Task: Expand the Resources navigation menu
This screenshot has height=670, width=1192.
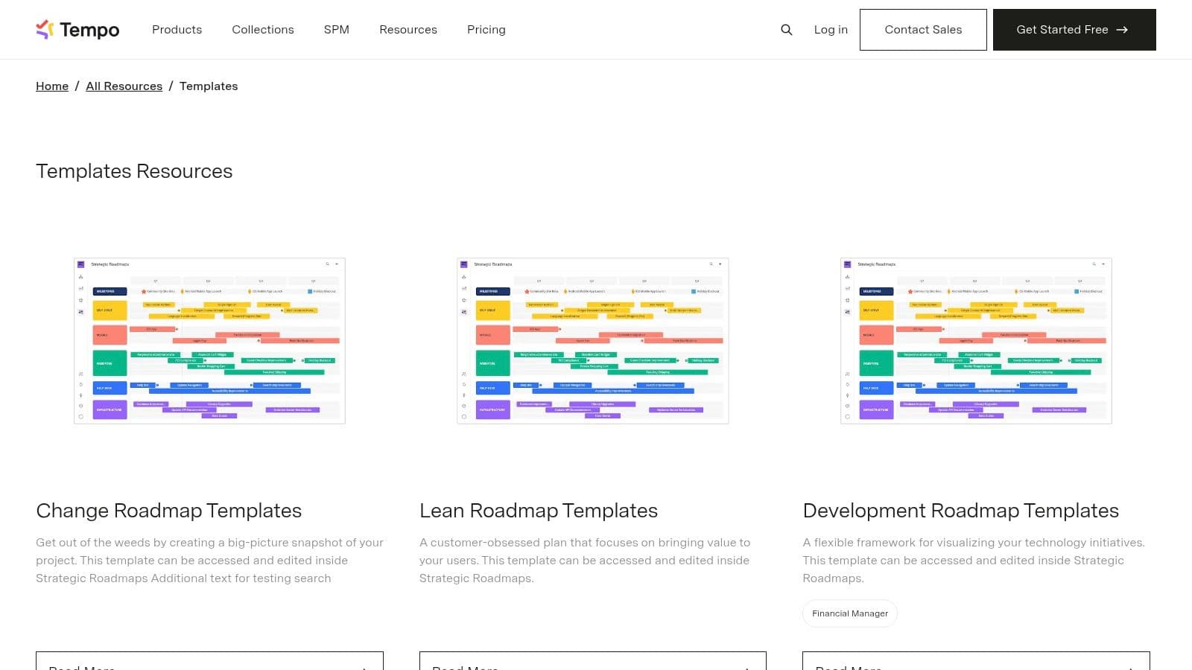Action: pos(408,30)
